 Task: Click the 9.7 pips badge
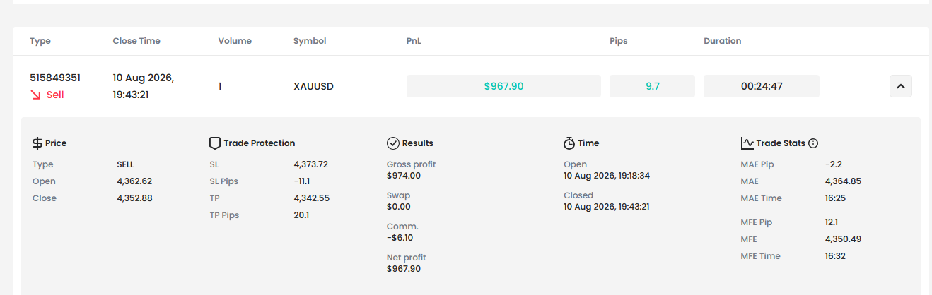click(x=652, y=86)
